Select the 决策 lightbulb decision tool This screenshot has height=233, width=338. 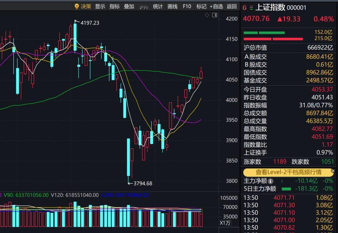click(83, 6)
